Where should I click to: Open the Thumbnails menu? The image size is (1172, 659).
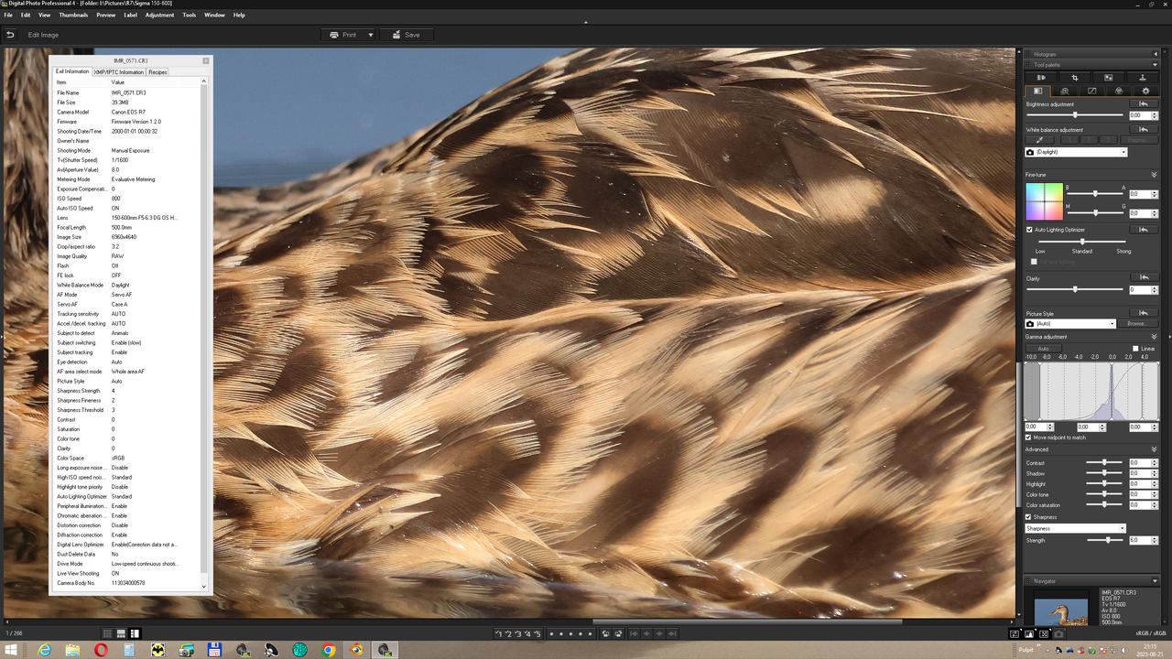(x=73, y=16)
